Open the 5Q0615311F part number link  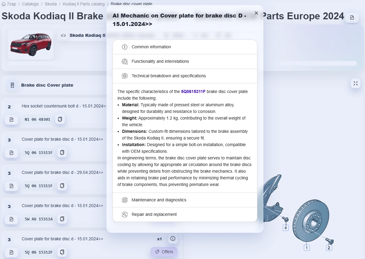click(193, 91)
